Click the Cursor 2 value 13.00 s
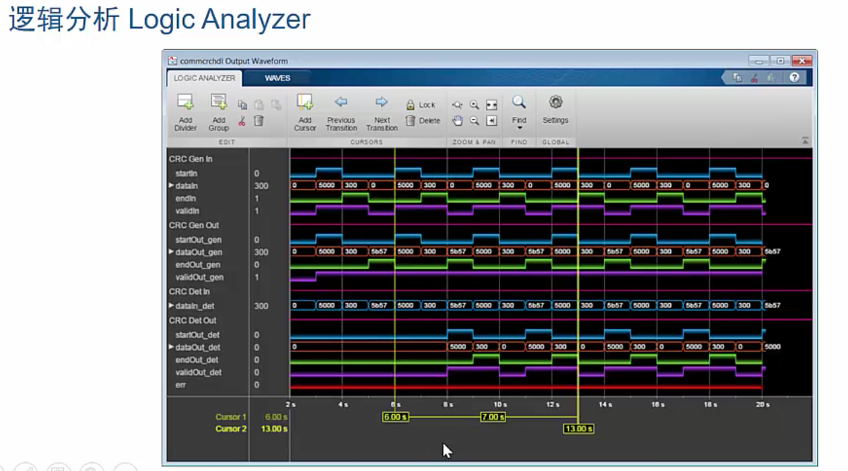 tap(274, 429)
